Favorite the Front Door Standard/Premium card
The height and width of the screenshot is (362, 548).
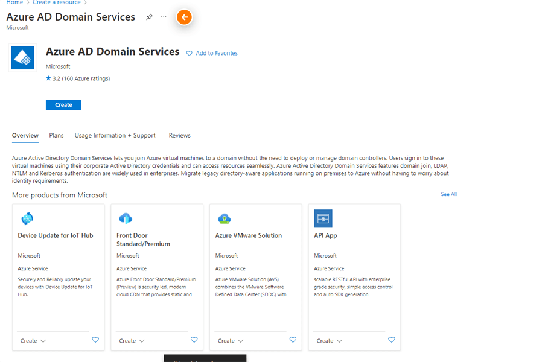pyautogui.click(x=194, y=340)
